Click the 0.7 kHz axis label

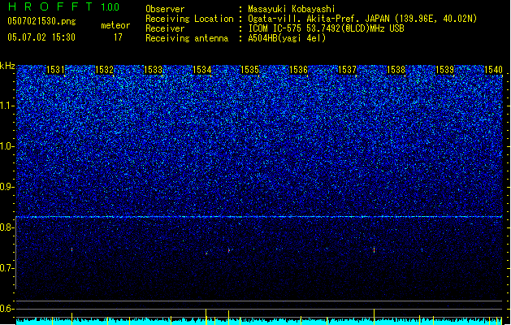(x=6, y=268)
